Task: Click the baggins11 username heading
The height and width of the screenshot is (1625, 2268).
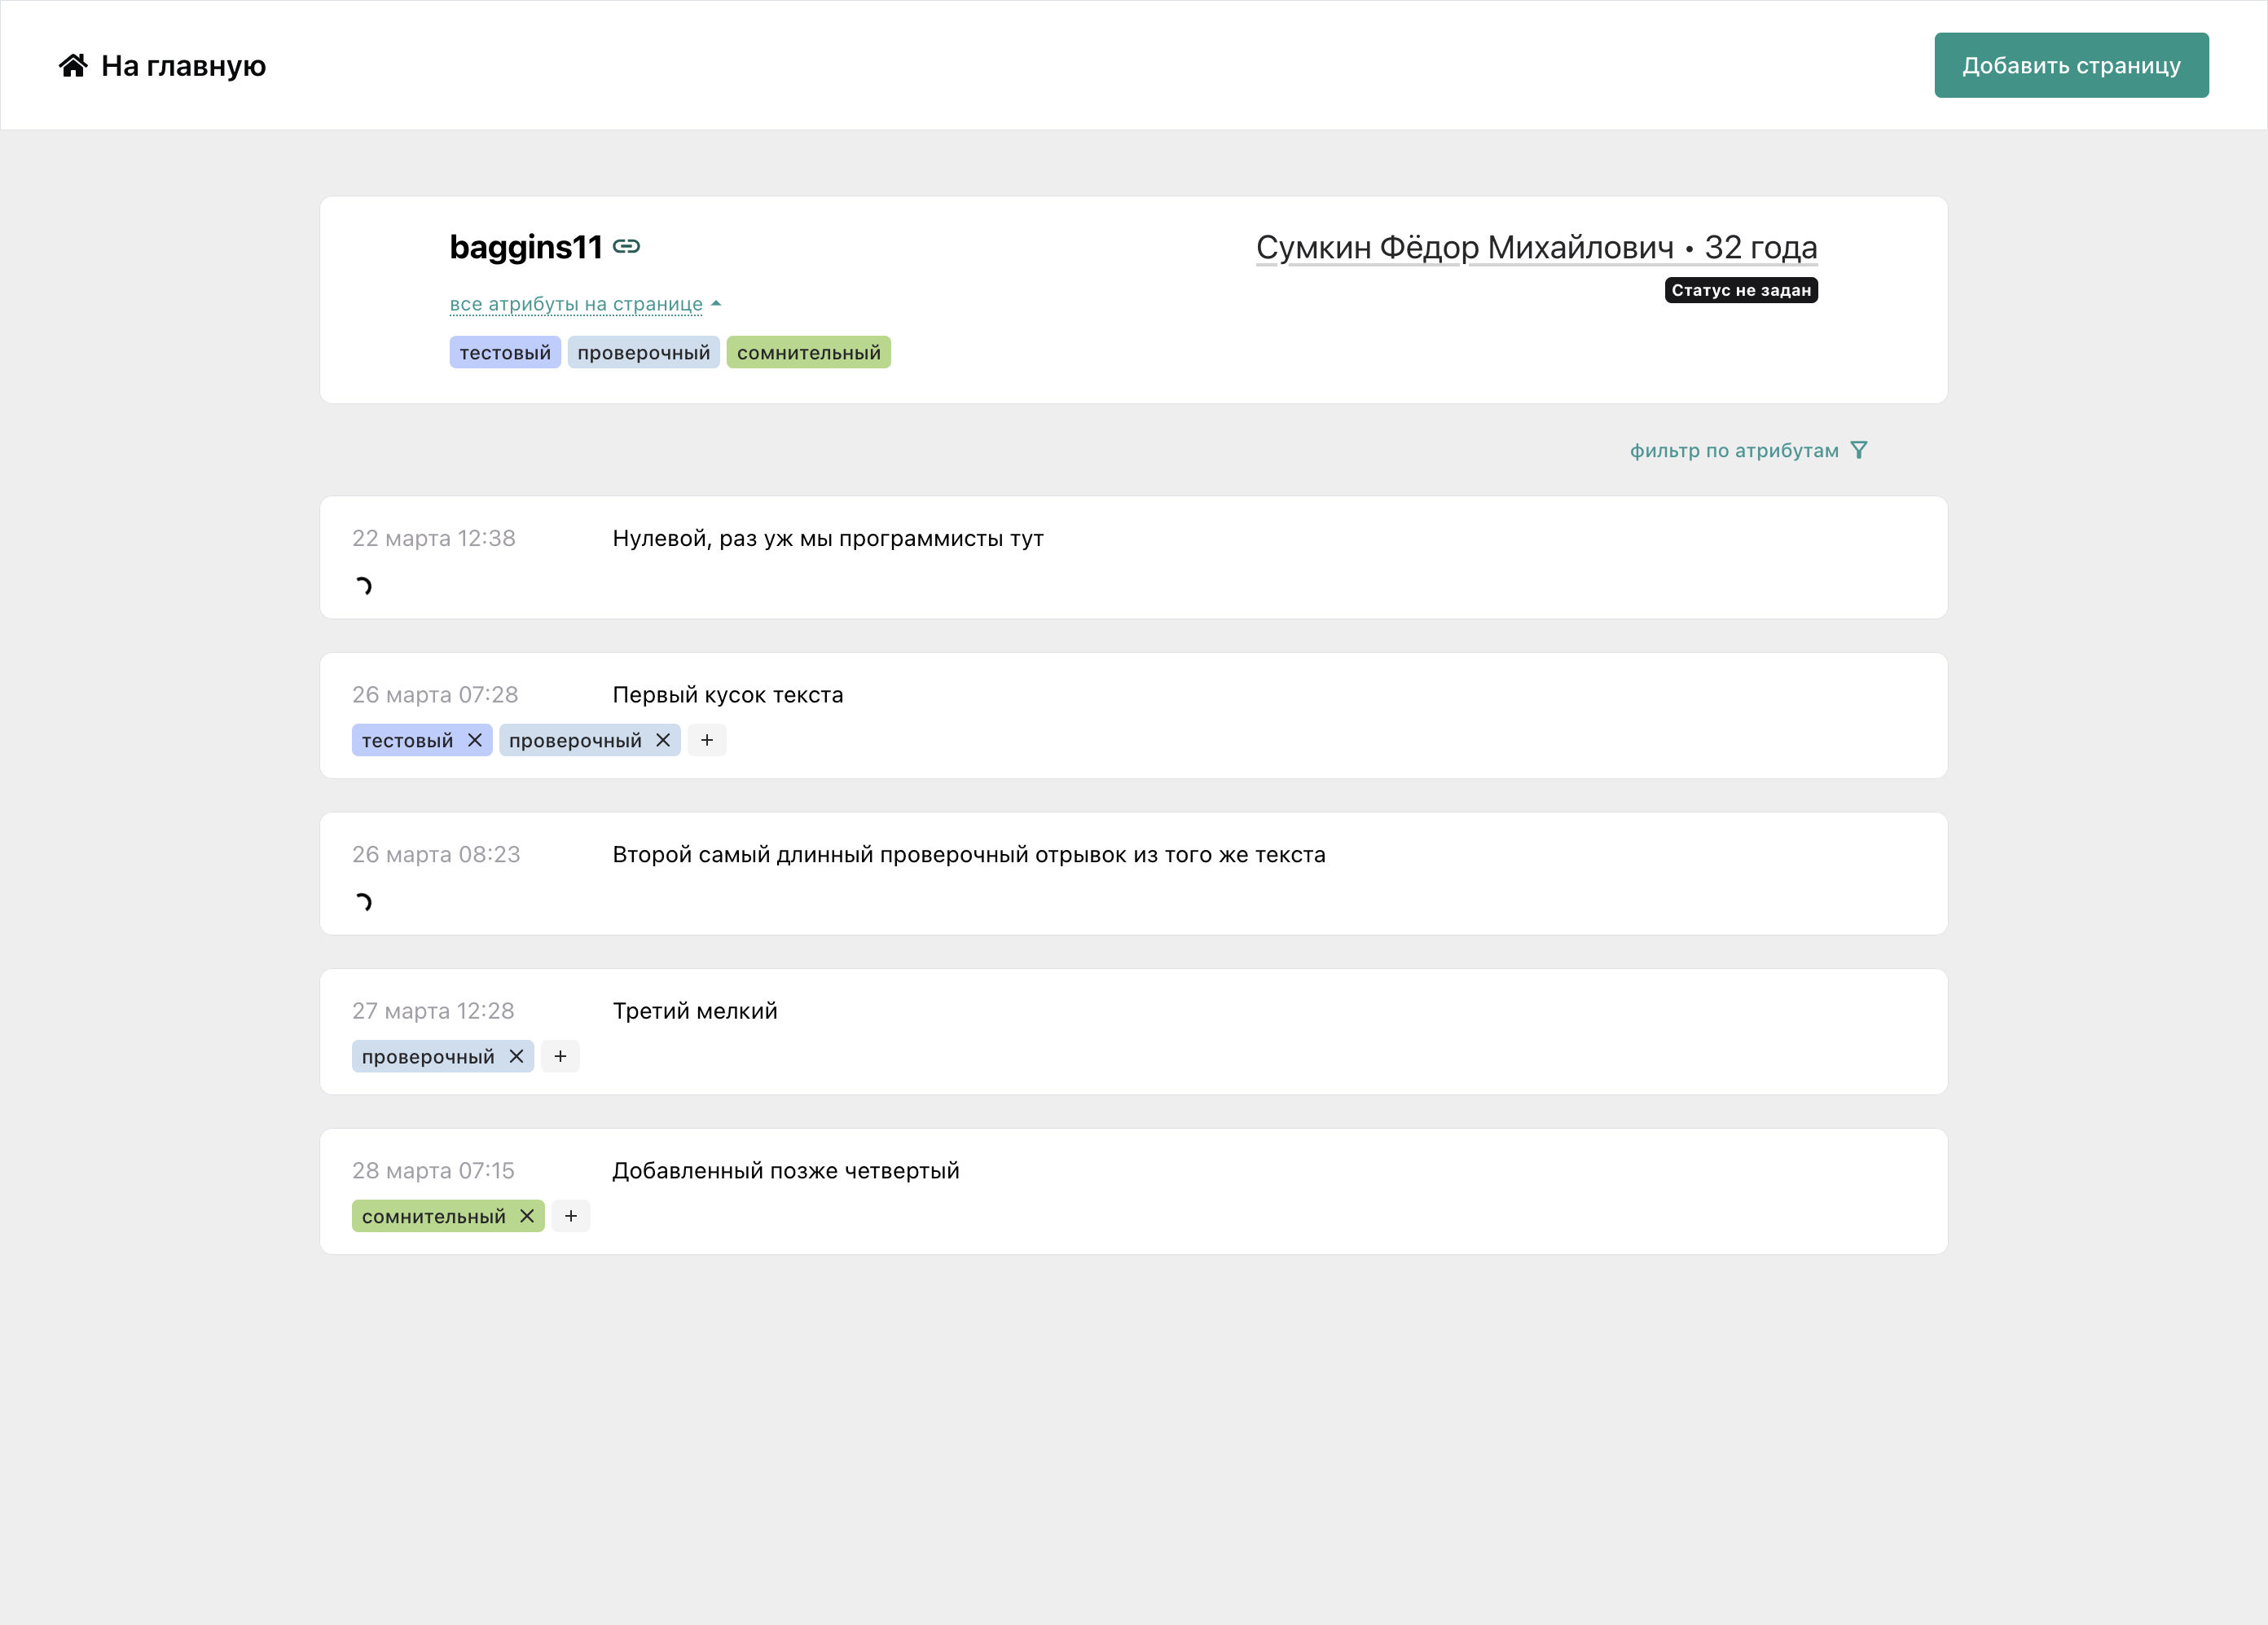Action: click(526, 247)
